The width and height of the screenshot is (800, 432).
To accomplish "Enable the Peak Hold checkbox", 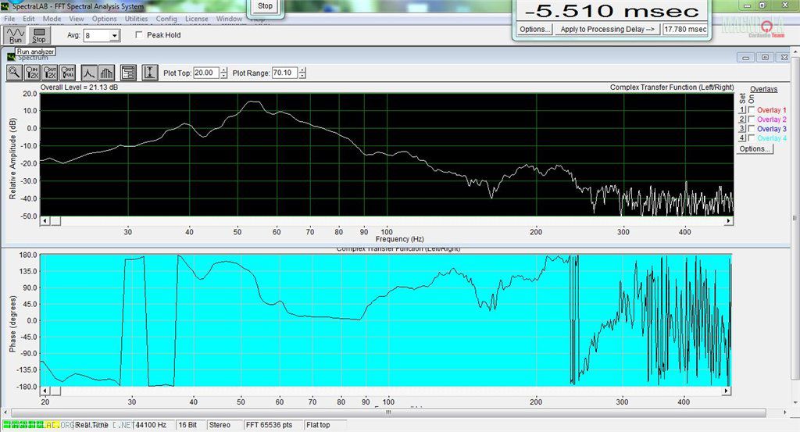I will click(x=139, y=35).
